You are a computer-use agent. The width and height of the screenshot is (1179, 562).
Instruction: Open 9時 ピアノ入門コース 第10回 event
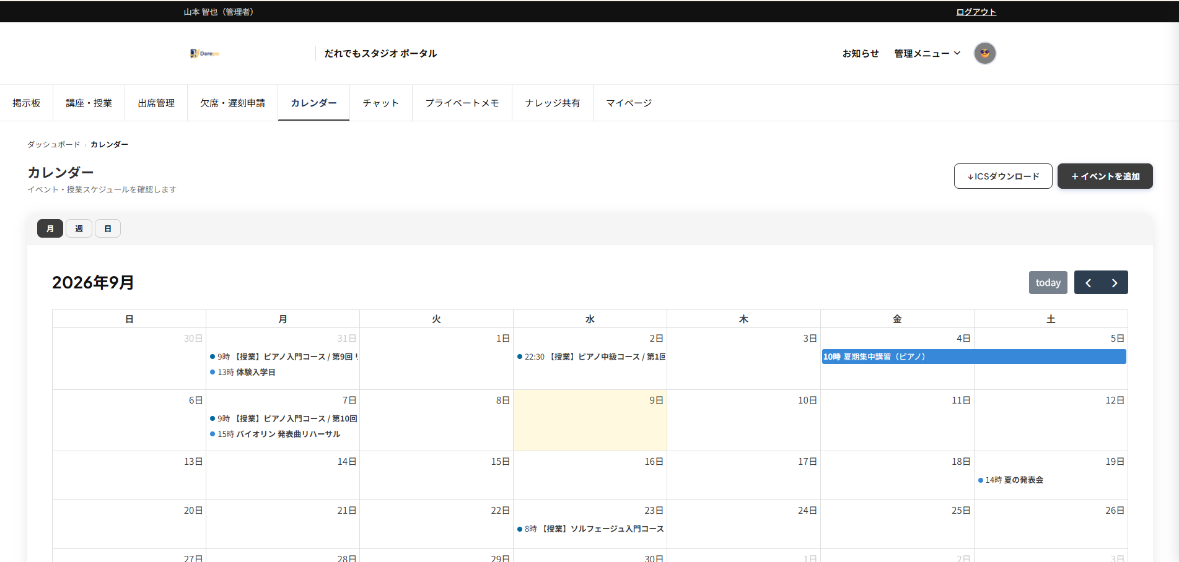pos(284,418)
